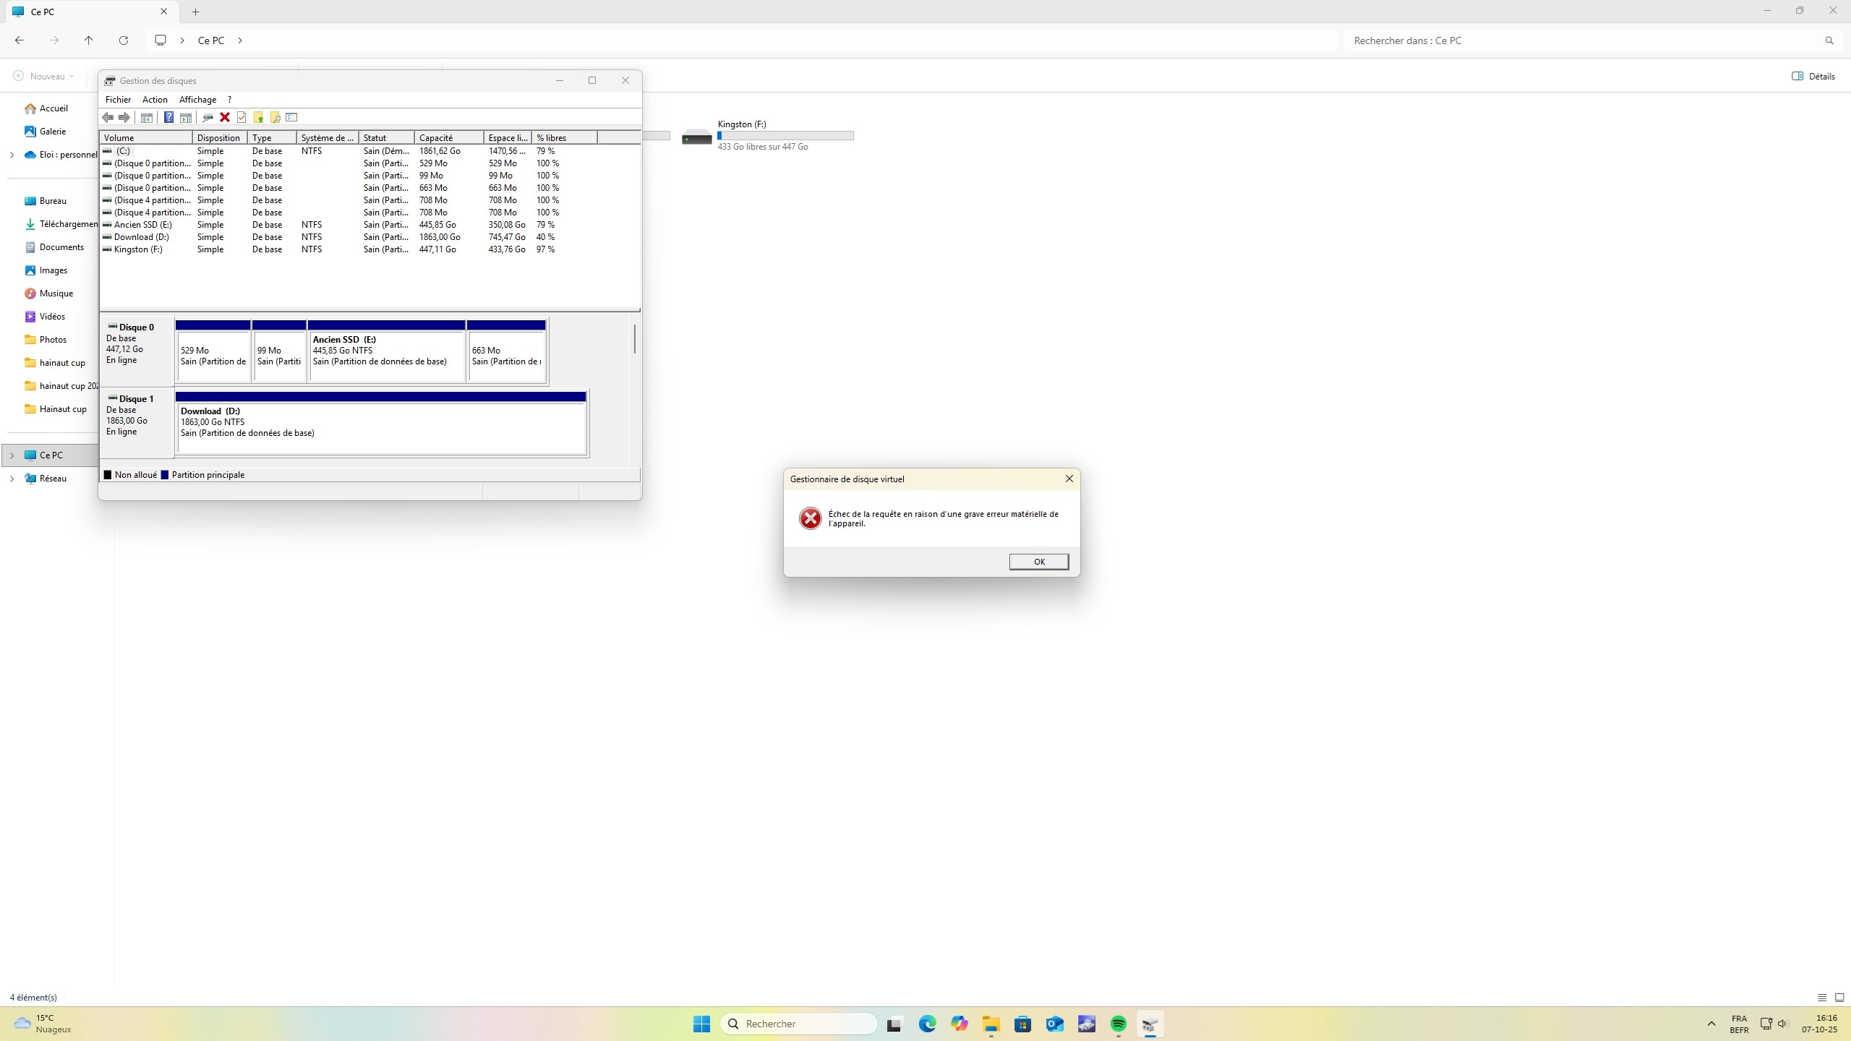Open the Action menu
Viewport: 1851px width, 1041px height.
[x=155, y=100]
